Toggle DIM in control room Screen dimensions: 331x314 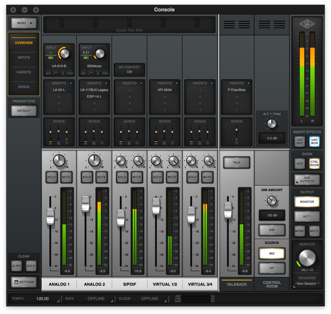(x=272, y=230)
